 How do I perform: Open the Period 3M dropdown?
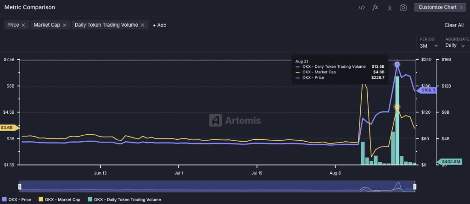pyautogui.click(x=429, y=46)
